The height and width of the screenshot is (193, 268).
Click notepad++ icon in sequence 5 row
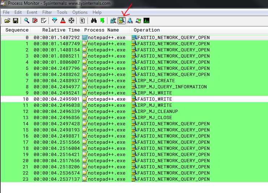(85, 68)
